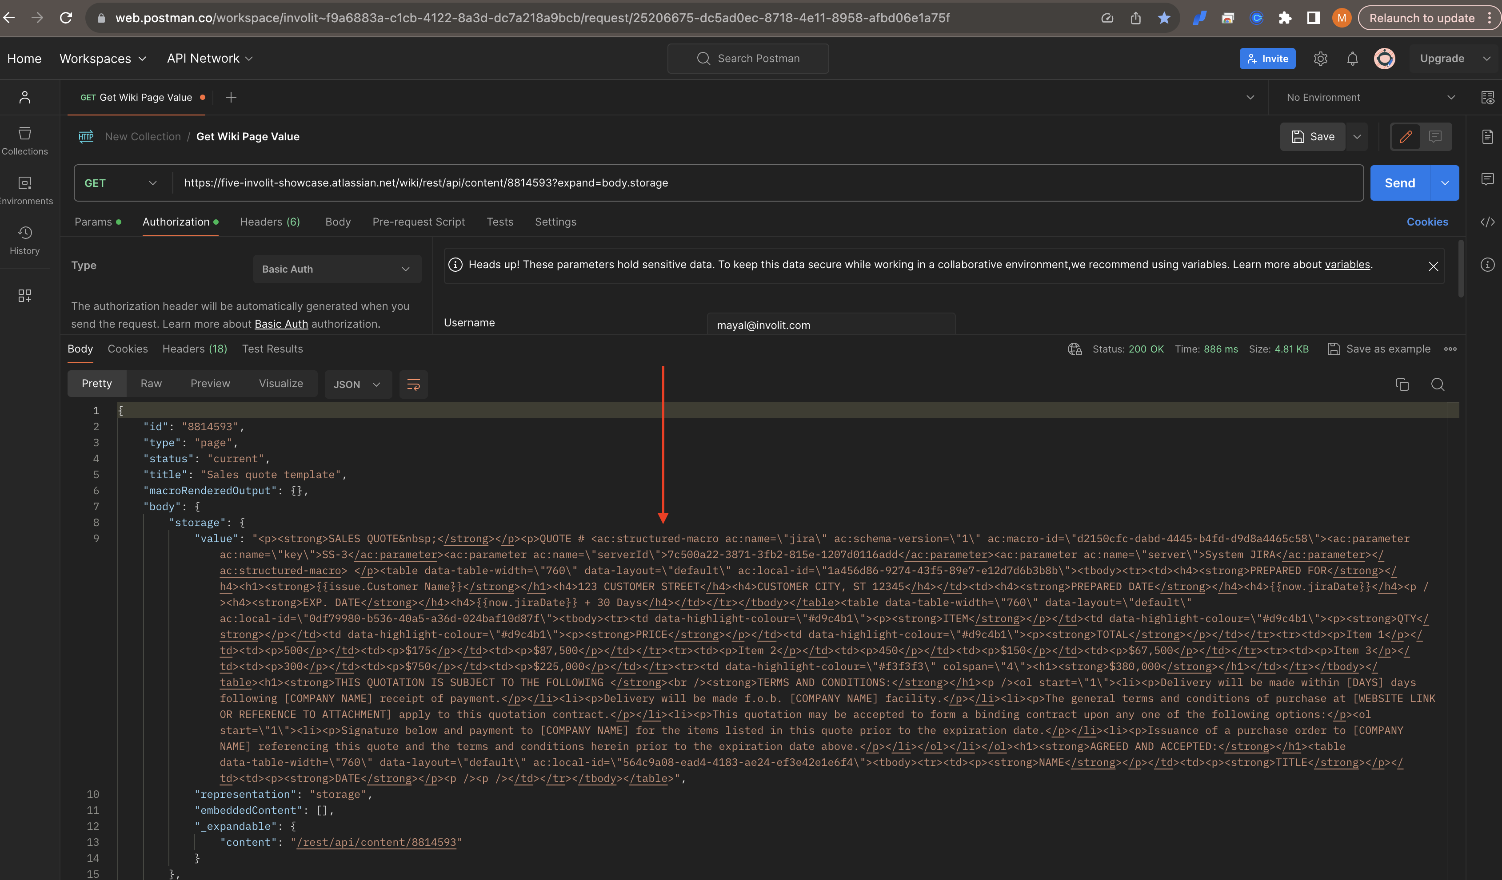Open the Workspaces menu

click(103, 58)
